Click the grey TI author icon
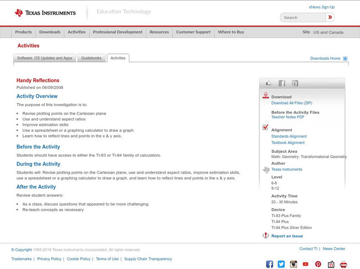The height and width of the screenshot is (269, 360). tap(266, 170)
